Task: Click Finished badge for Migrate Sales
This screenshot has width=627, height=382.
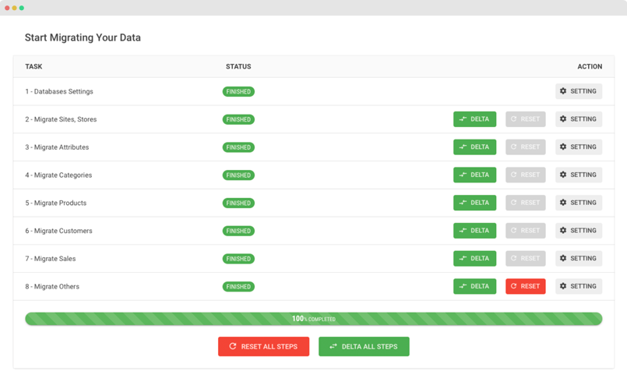Action: click(x=238, y=259)
